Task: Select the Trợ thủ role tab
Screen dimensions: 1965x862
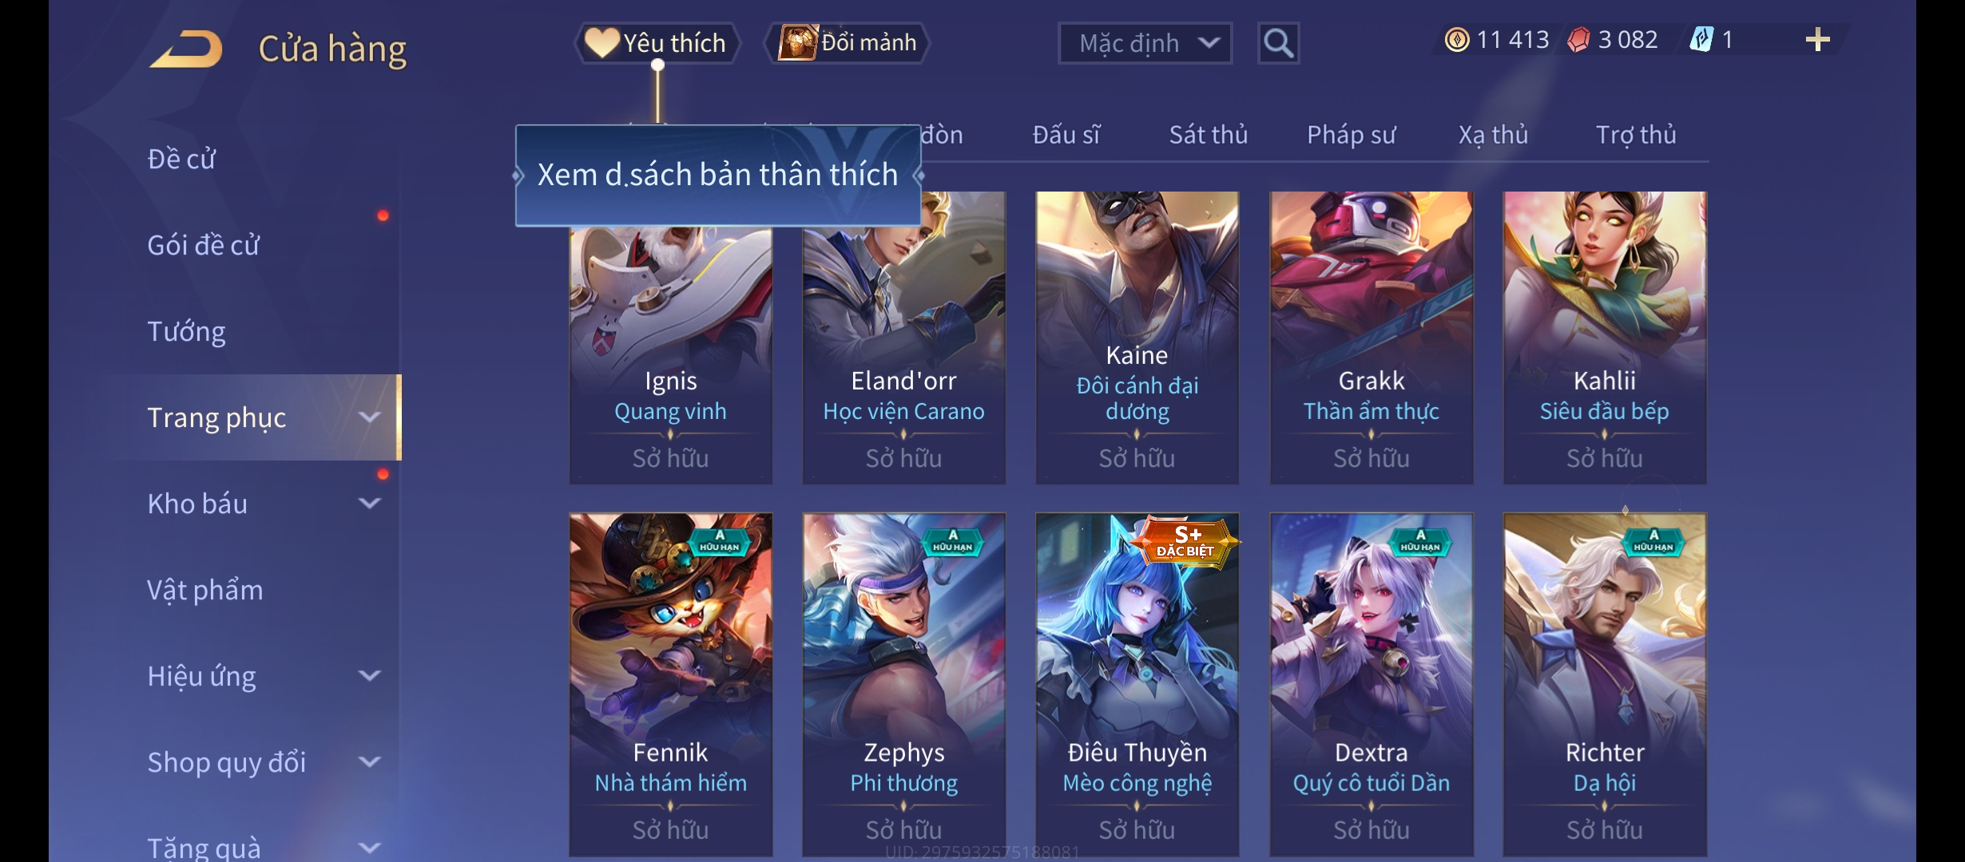Action: click(x=1636, y=135)
